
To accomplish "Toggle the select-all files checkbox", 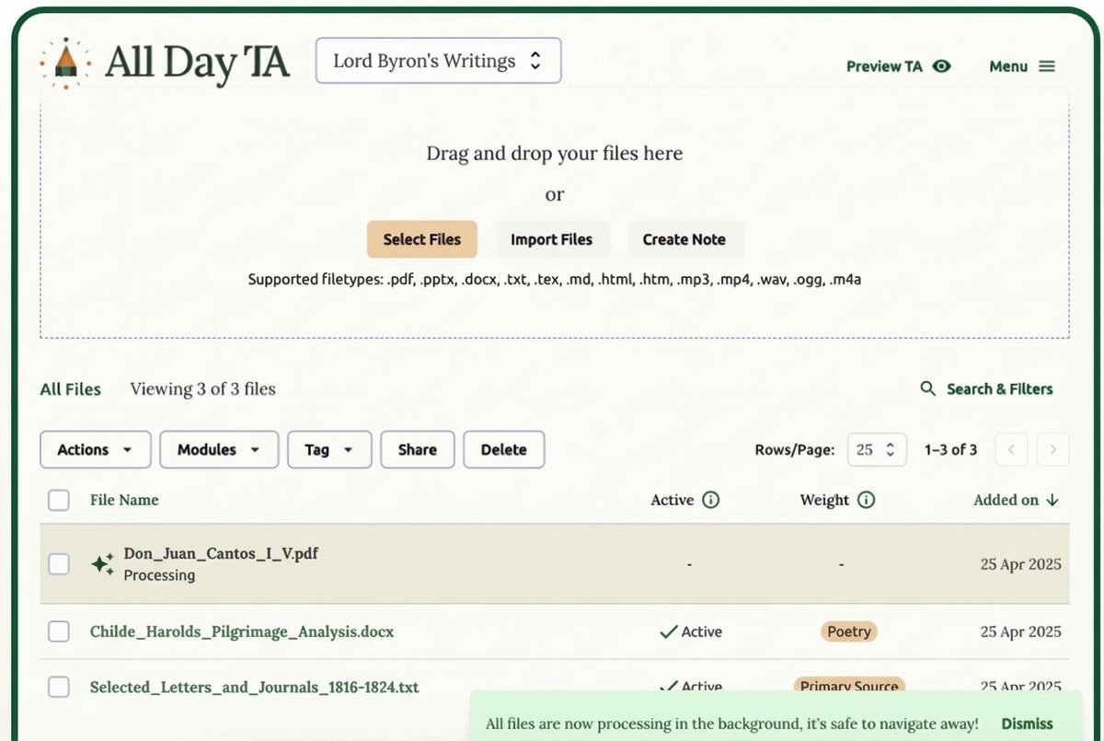I will [59, 500].
